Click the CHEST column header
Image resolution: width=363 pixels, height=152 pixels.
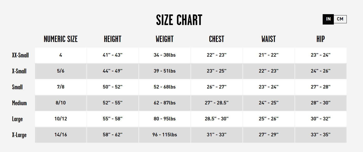coord(217,39)
